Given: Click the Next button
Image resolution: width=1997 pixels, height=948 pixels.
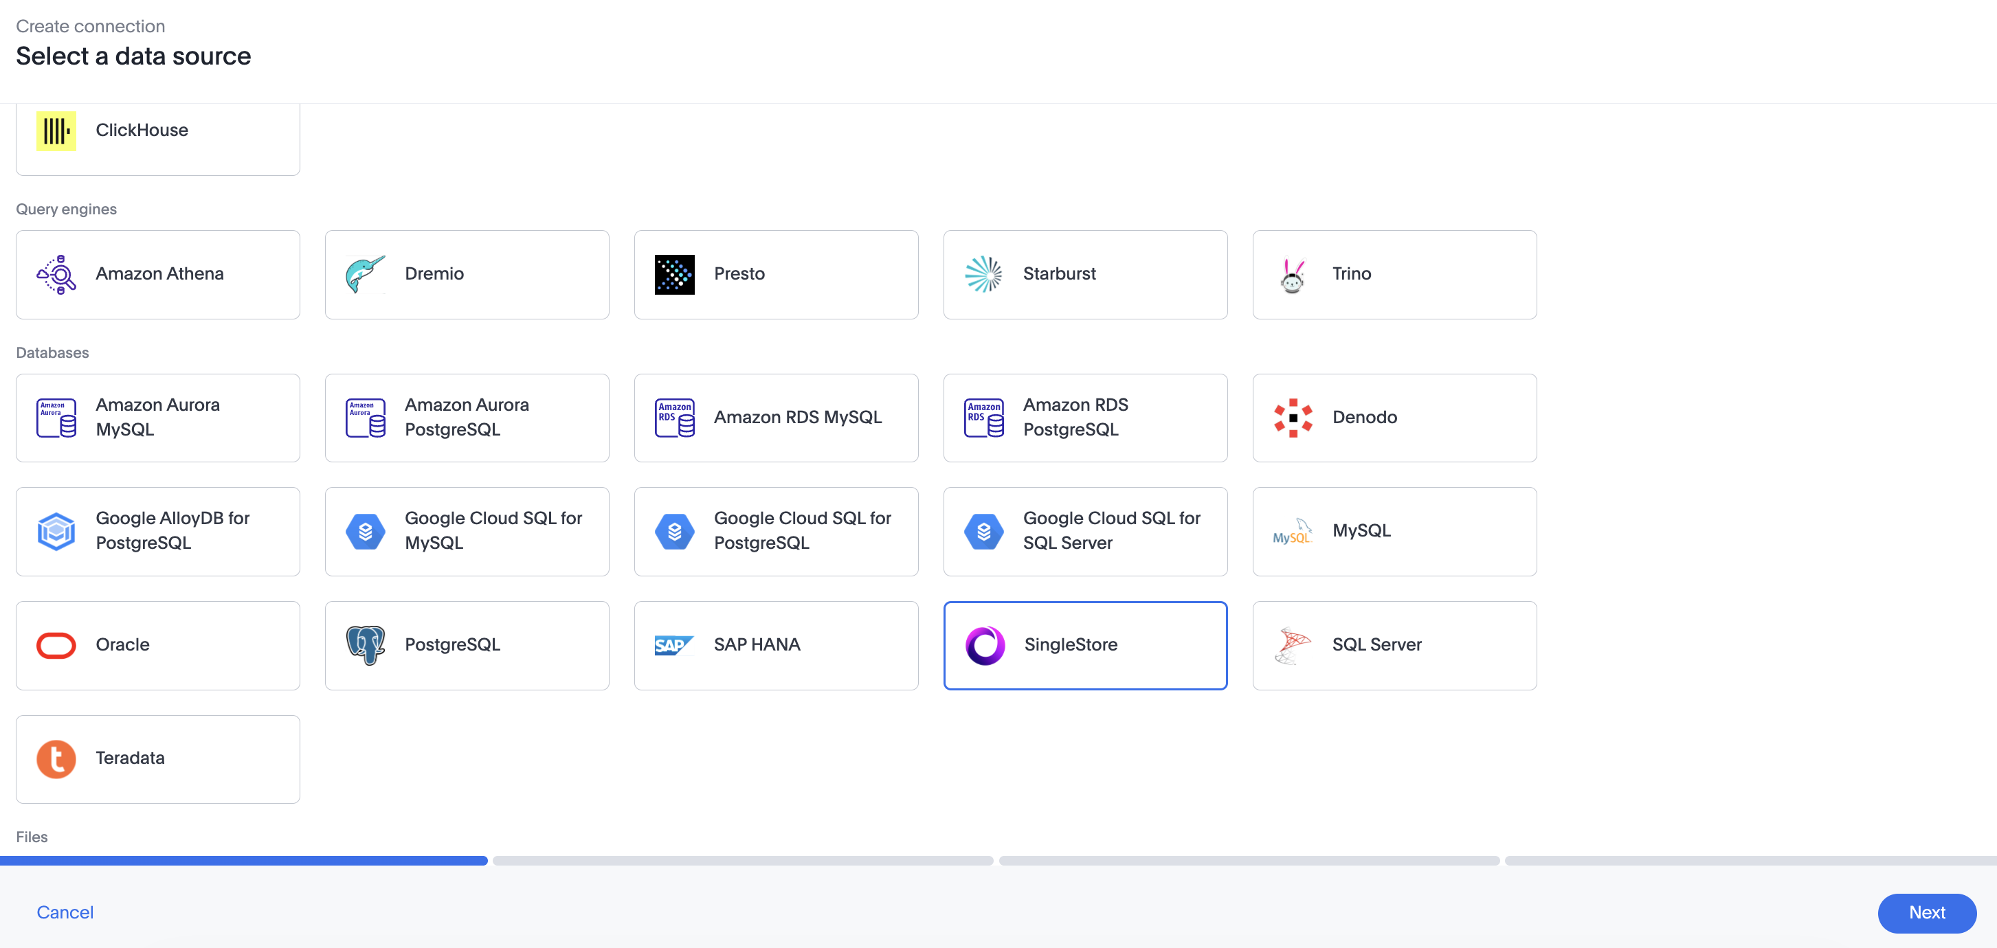Looking at the screenshot, I should 1926,913.
